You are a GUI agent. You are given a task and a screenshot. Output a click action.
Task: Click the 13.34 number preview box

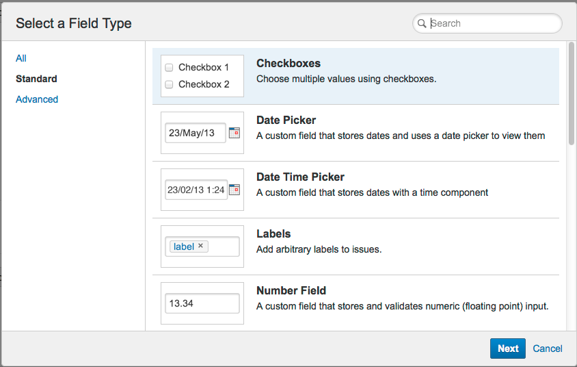point(202,303)
